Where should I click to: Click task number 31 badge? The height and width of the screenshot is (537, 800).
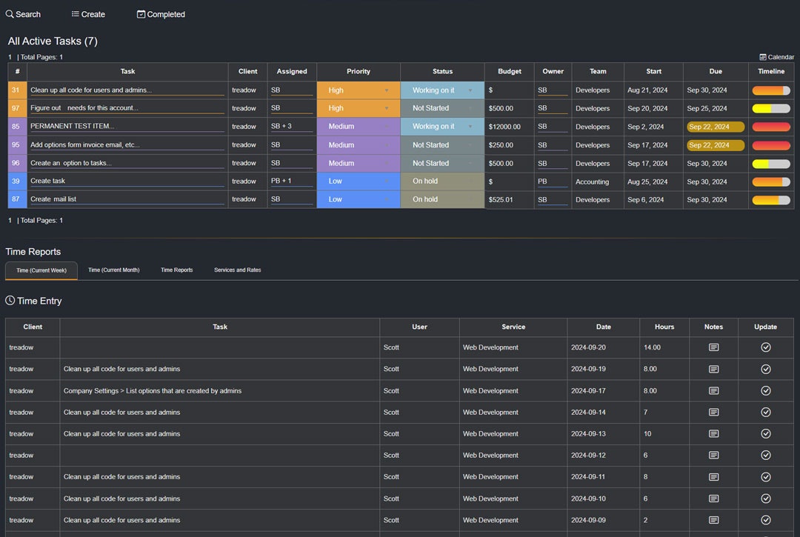(17, 90)
